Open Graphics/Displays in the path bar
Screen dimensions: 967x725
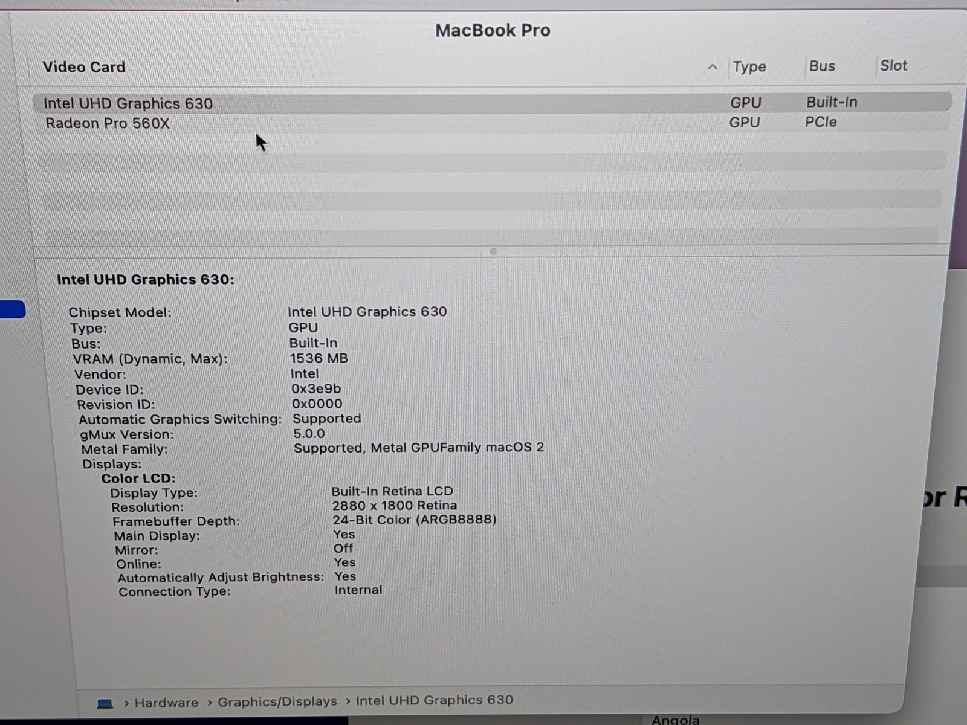tap(277, 701)
